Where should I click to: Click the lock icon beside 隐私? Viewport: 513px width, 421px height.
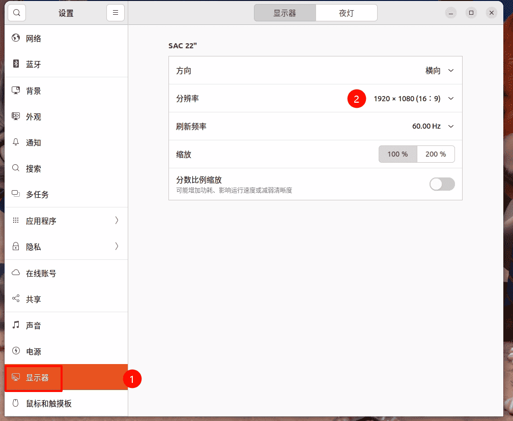[x=16, y=246]
